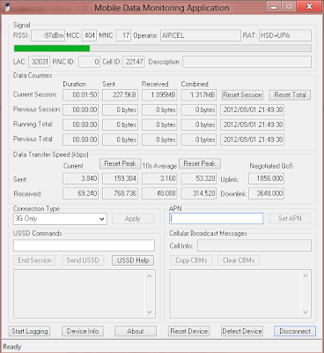
Task: Click the Operator field showing AIRCEL
Action: pyautogui.click(x=201, y=35)
